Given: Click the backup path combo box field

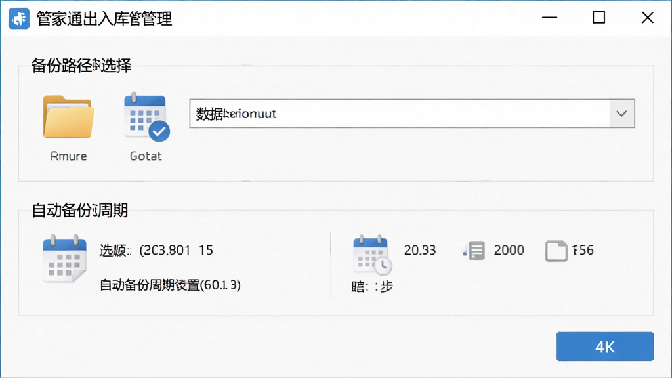Looking at the screenshot, I should pyautogui.click(x=412, y=114).
